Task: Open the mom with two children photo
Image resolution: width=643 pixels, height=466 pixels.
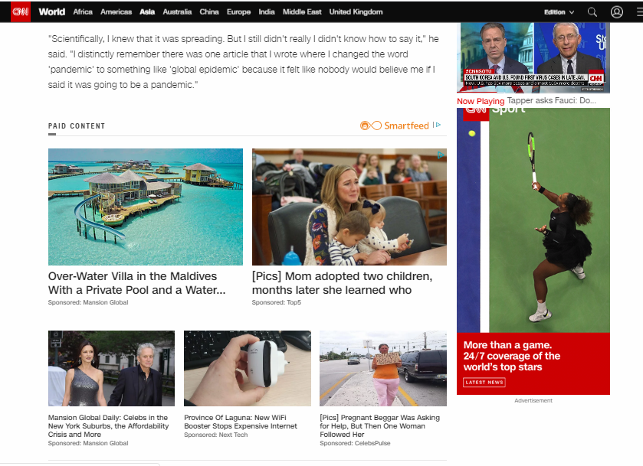Action: tap(349, 207)
